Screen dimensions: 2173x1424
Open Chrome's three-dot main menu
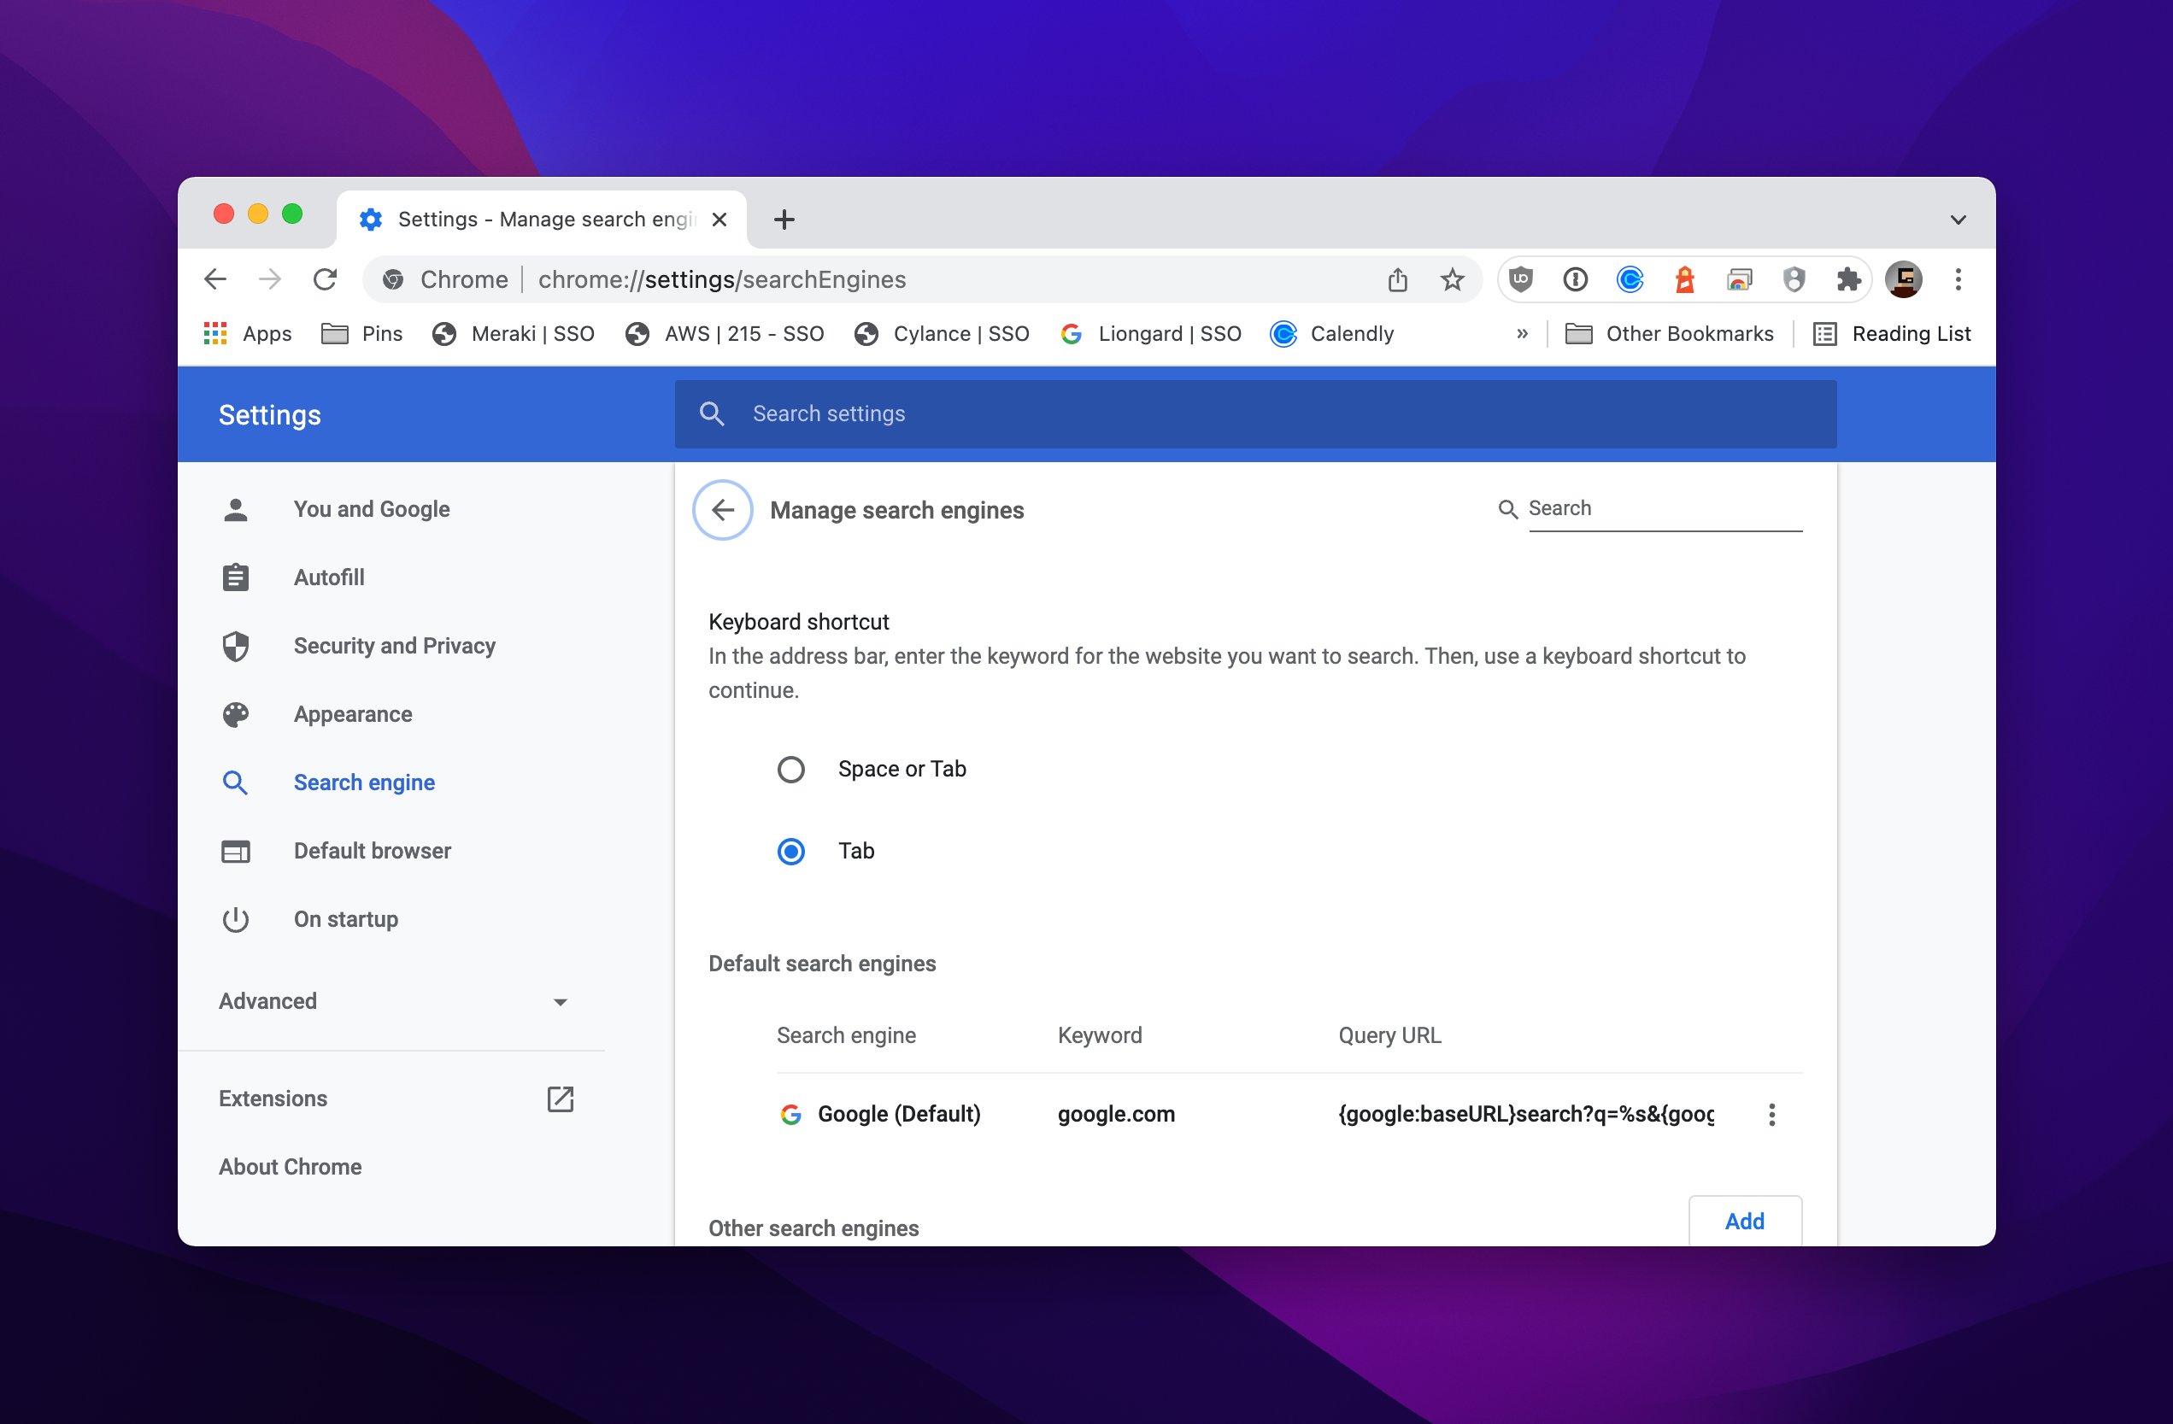(1959, 279)
